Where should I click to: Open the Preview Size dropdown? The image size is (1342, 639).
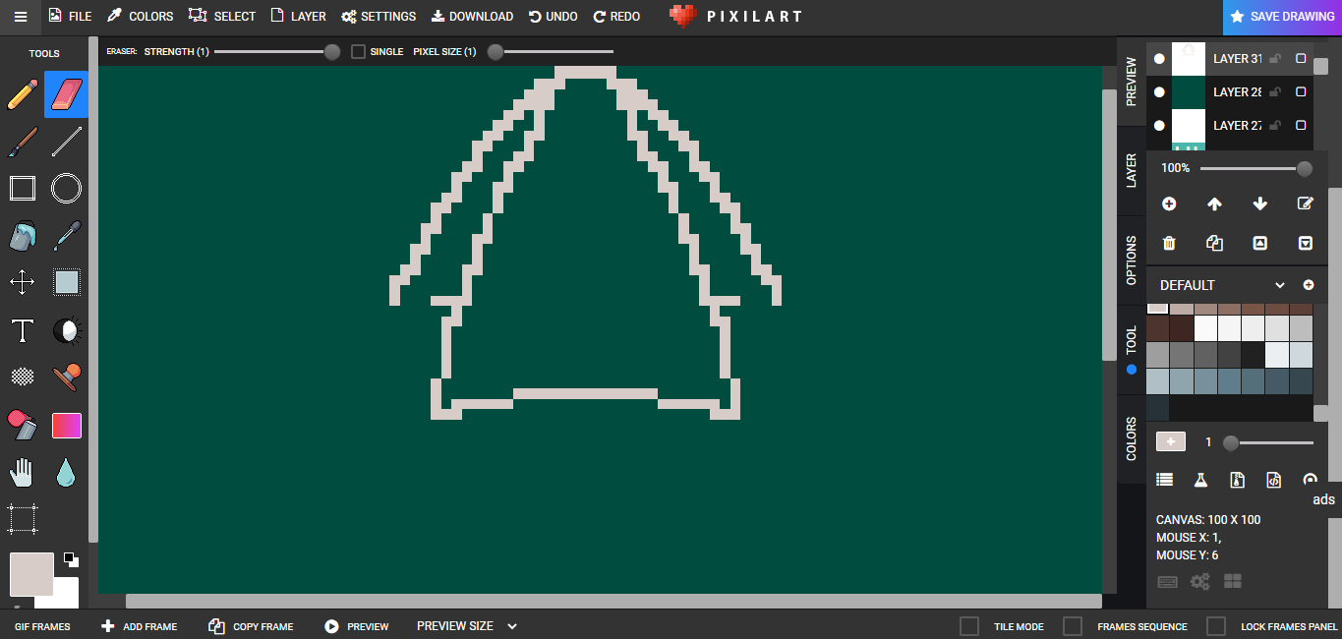coord(467,626)
